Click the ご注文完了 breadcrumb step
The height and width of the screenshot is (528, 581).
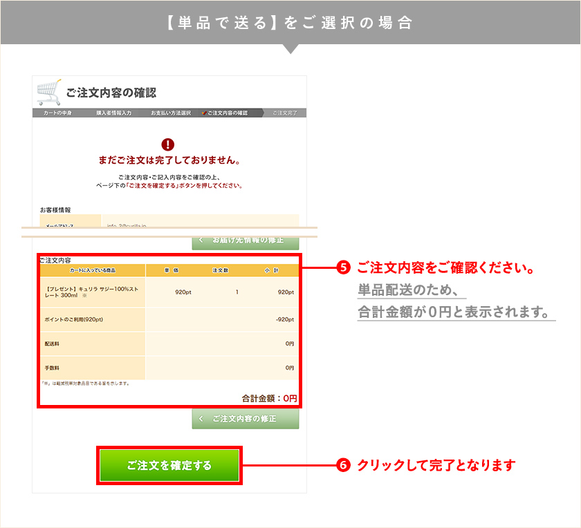(x=286, y=112)
